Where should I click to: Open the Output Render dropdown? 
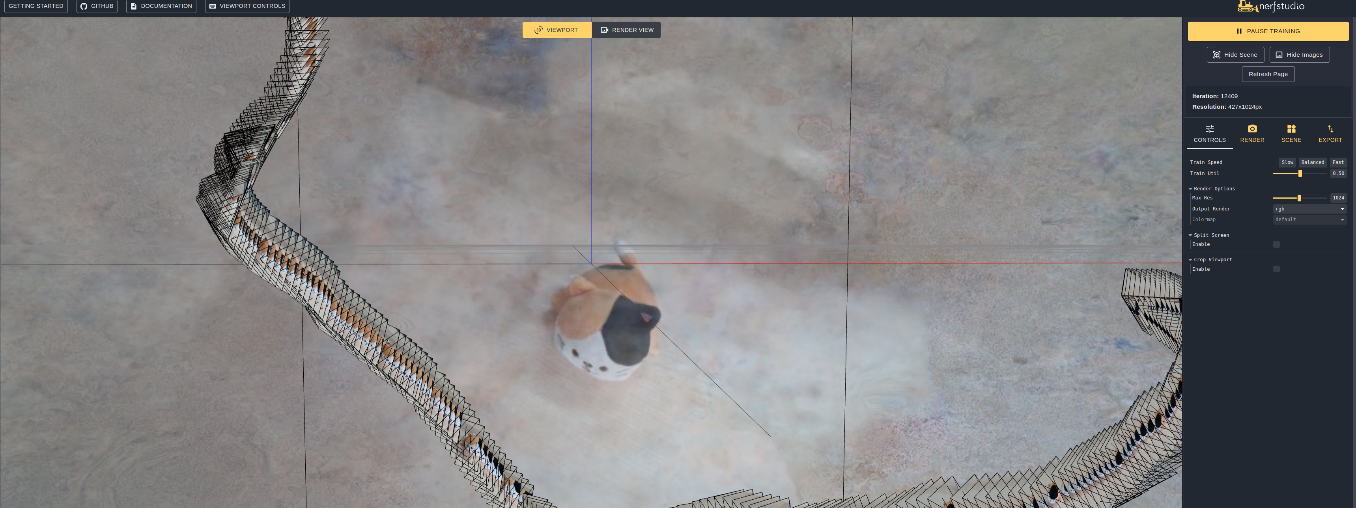[x=1309, y=209]
